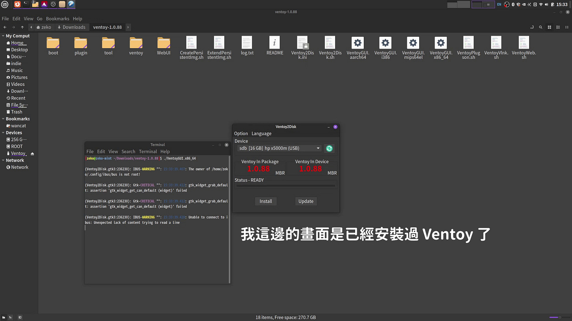This screenshot has height=321, width=572.
Task: Select VentoyVlnk.sh script
Action: (496, 48)
